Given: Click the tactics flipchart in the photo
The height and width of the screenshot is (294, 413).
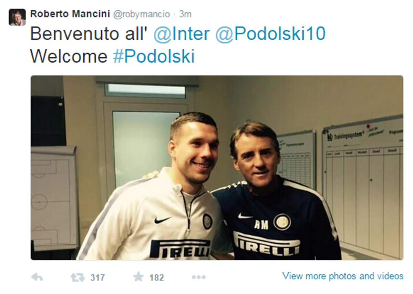Looking at the screenshot, I should [x=54, y=198].
